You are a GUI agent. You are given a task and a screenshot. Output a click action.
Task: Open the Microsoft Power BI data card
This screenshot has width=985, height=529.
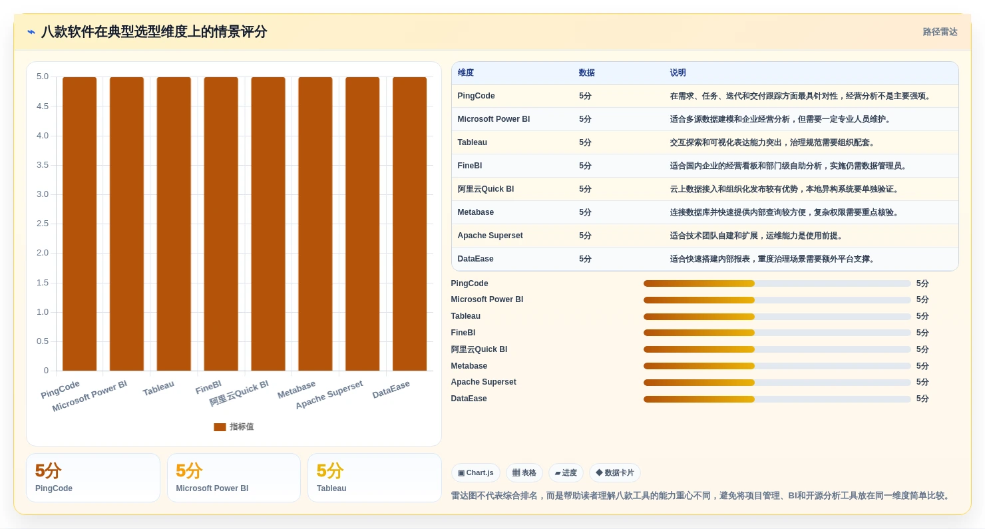234,478
